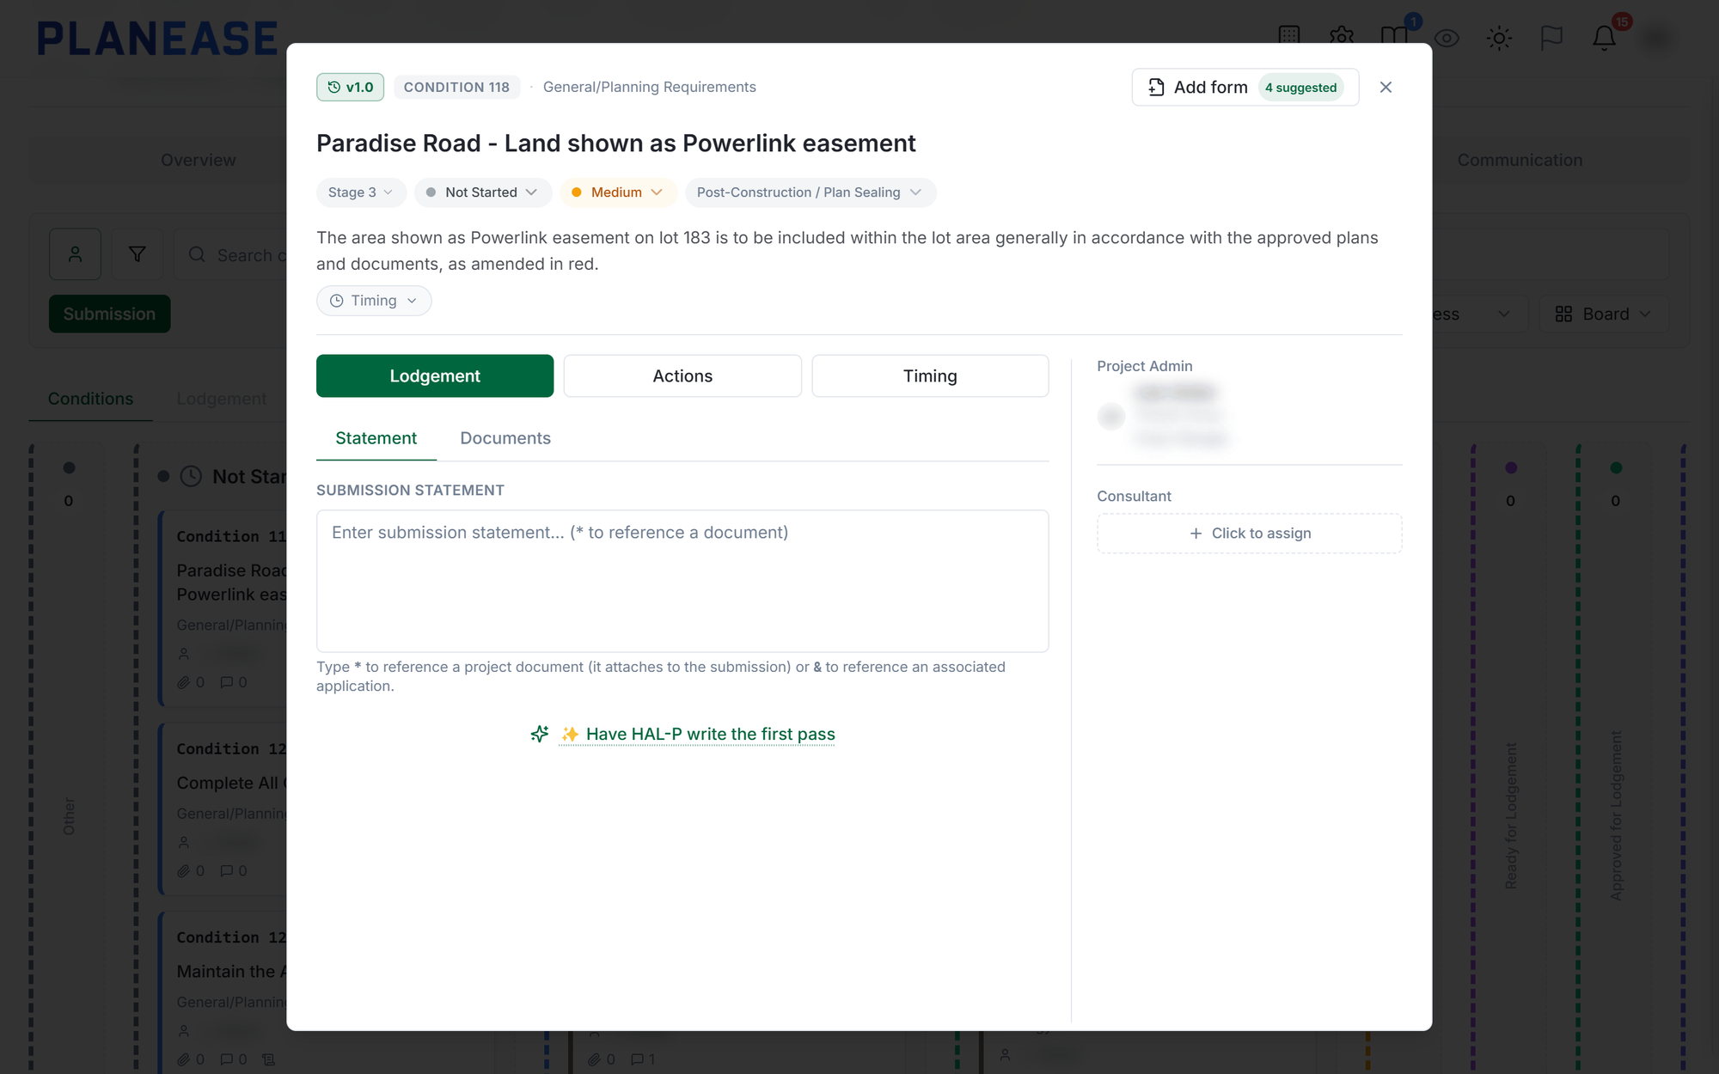Open the Communication tab in background
Screen dimensions: 1719x1074
pyautogui.click(x=1520, y=160)
